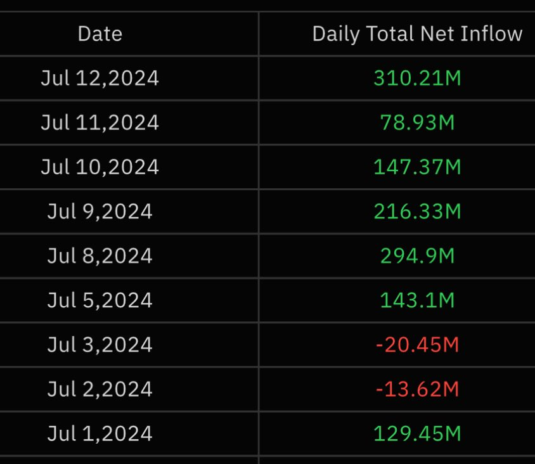Image resolution: width=535 pixels, height=464 pixels.
Task: Click the Daily Total Net Inflow header
Action: click(x=417, y=34)
